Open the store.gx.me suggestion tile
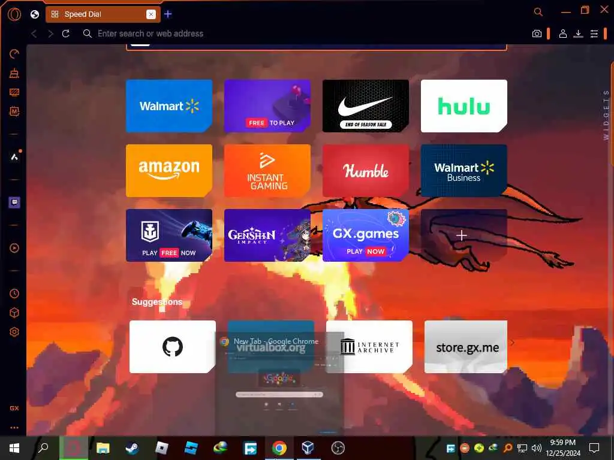The height and width of the screenshot is (460, 614). pyautogui.click(x=466, y=347)
